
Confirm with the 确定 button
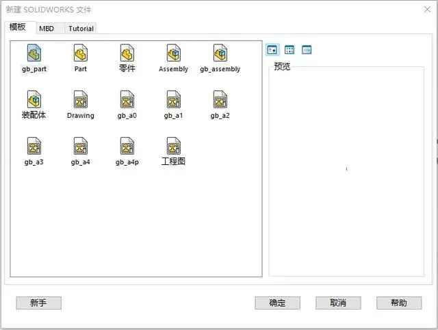[277, 303]
